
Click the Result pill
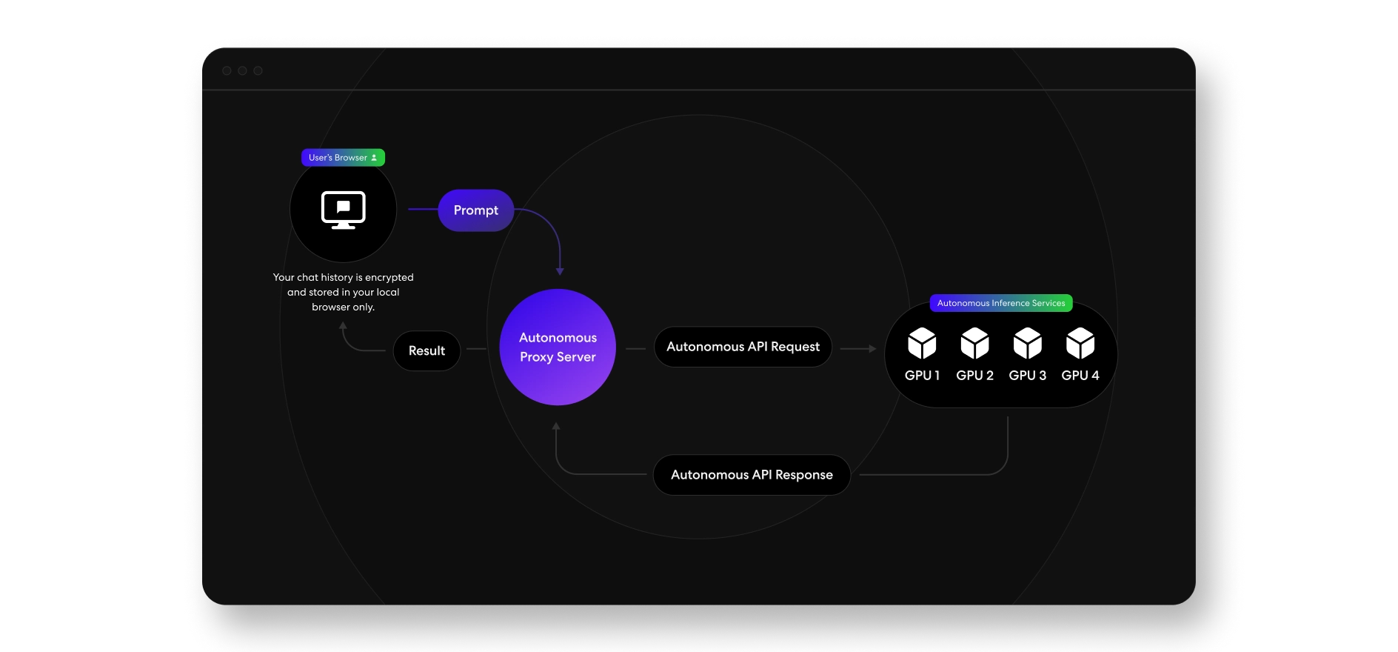tap(427, 350)
